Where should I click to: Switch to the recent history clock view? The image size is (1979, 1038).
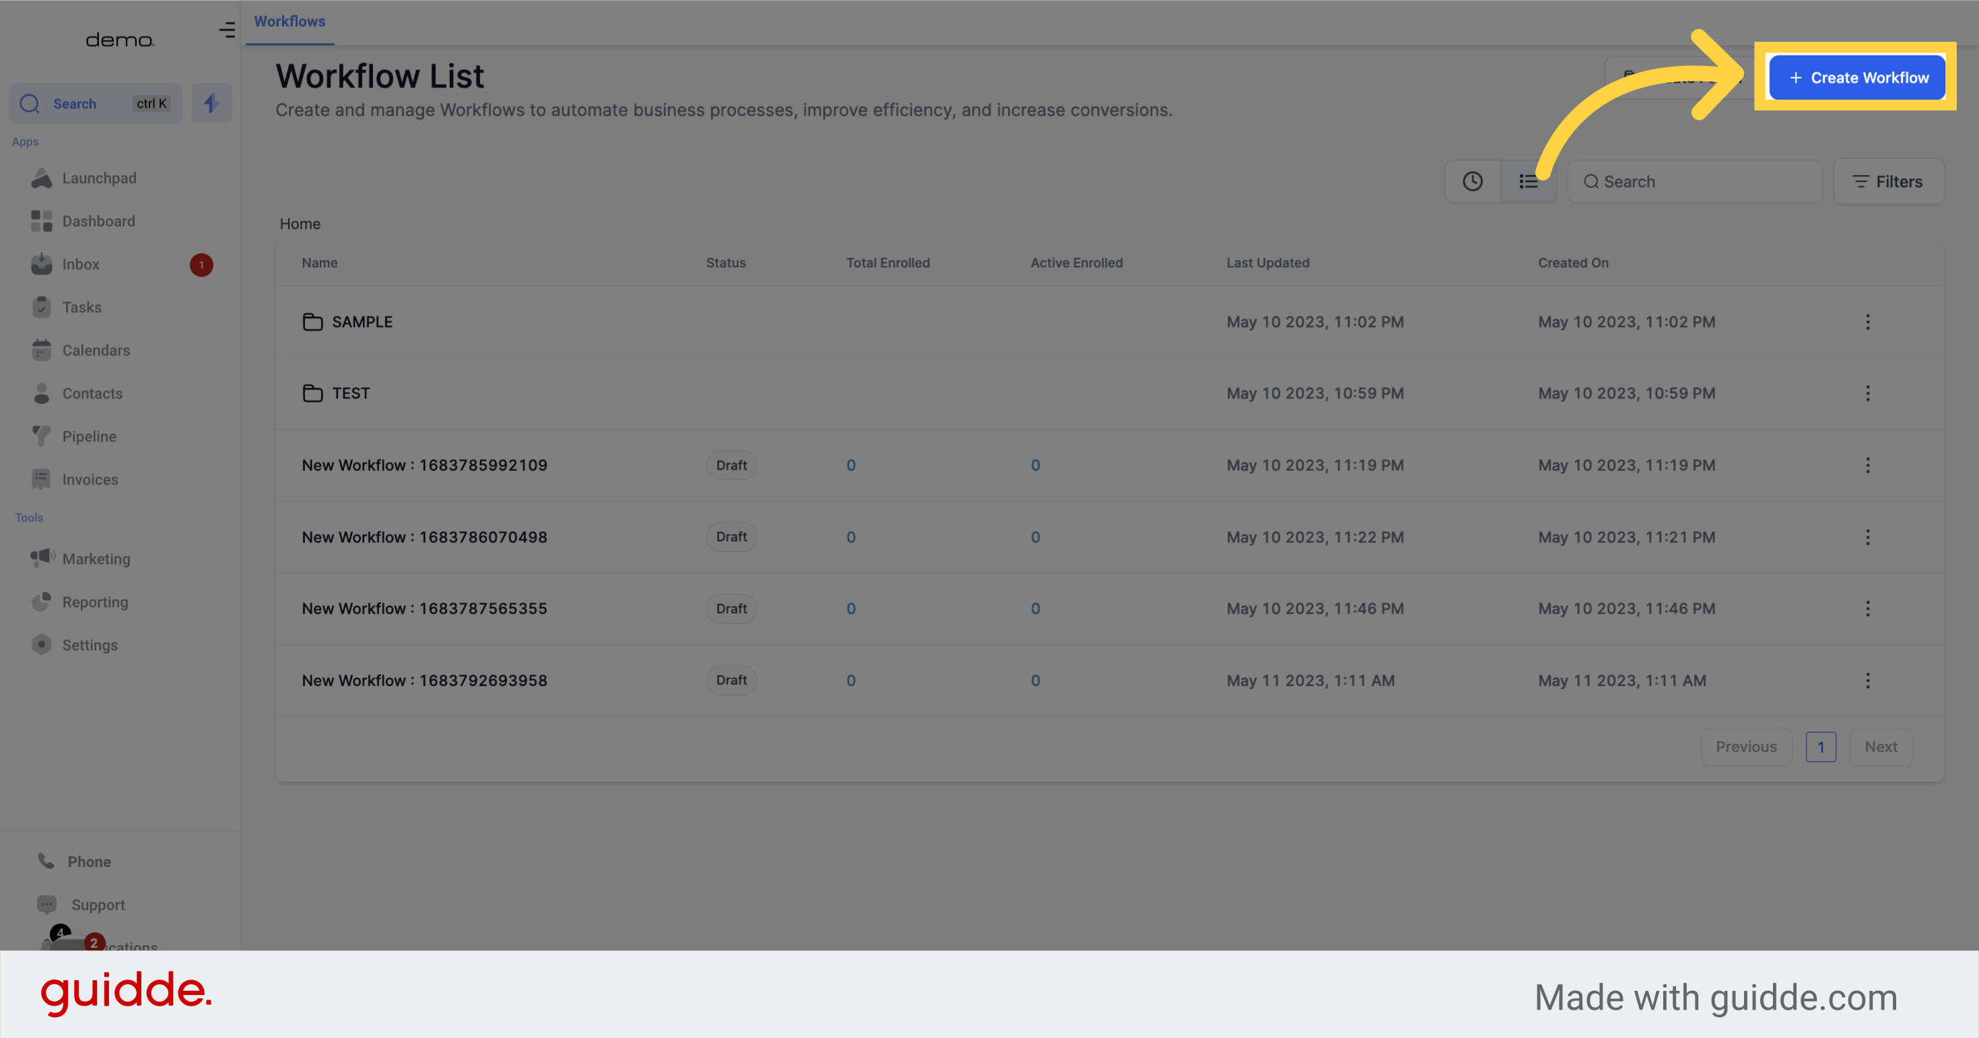pos(1472,181)
